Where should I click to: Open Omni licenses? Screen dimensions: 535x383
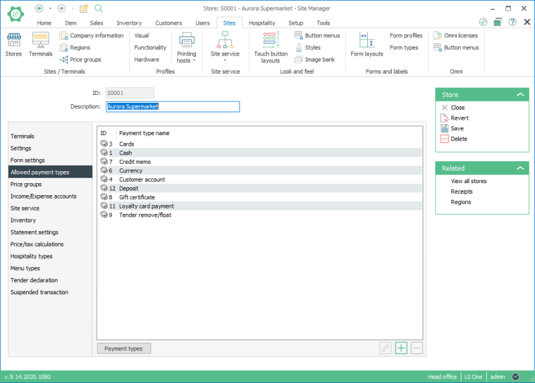(455, 35)
